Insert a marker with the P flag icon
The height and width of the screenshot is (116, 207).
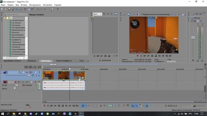point(124,106)
